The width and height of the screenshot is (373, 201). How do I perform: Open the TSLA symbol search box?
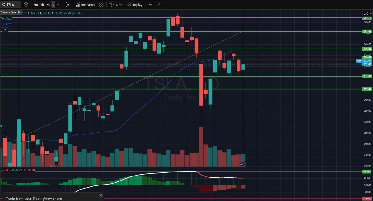pos(11,5)
